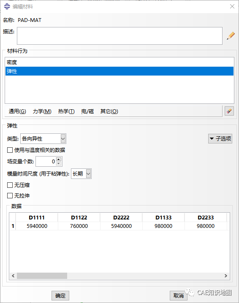Screen dimensions: 239x303
Task: Enable 使用与温度相关的数据 checkbox
Action: tap(10, 150)
